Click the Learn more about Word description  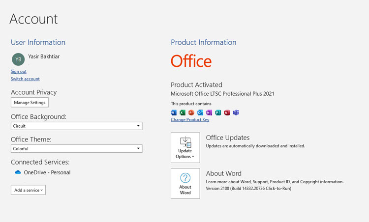275,182
